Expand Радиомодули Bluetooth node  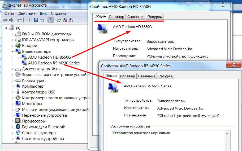(12, 127)
